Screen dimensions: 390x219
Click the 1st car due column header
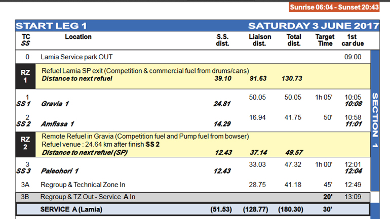pos(353,40)
